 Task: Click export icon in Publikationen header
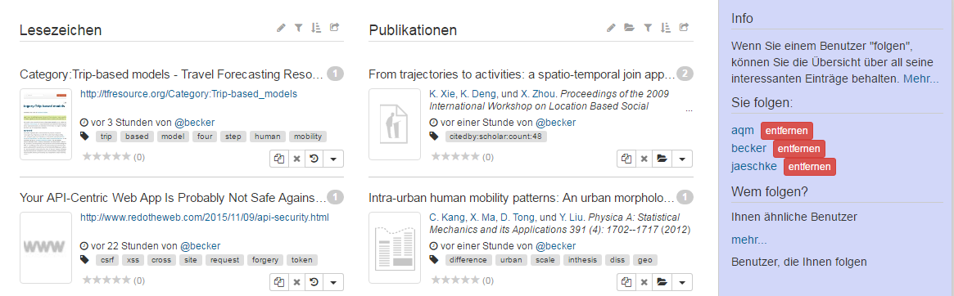(684, 27)
